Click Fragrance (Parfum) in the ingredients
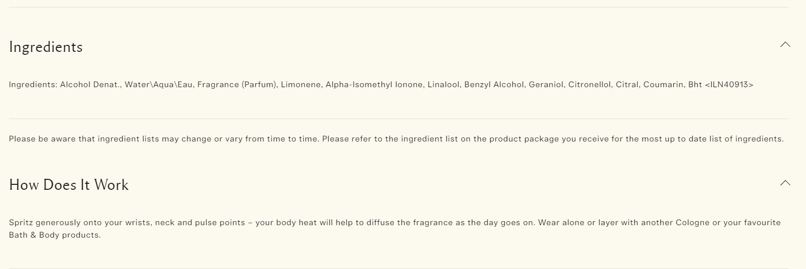 coord(237,85)
